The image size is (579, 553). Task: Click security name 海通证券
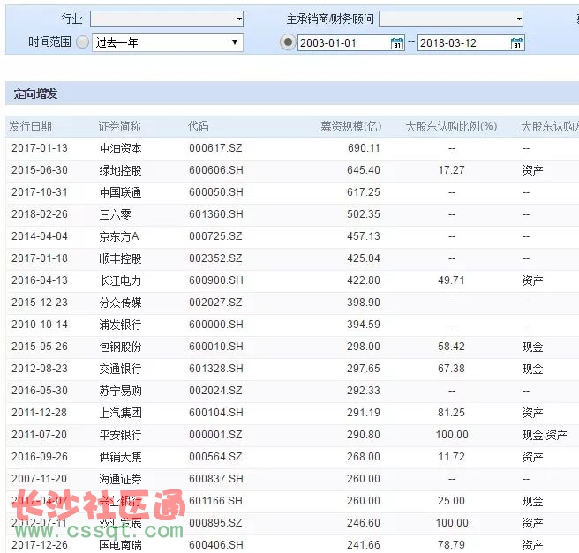point(120,479)
